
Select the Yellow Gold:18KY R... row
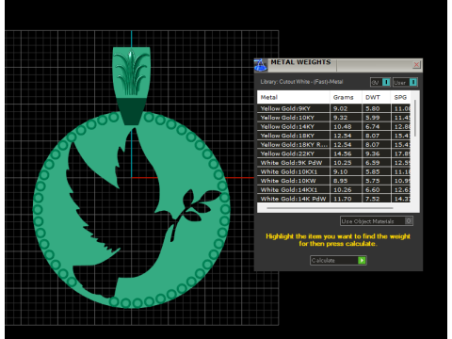tap(333, 145)
